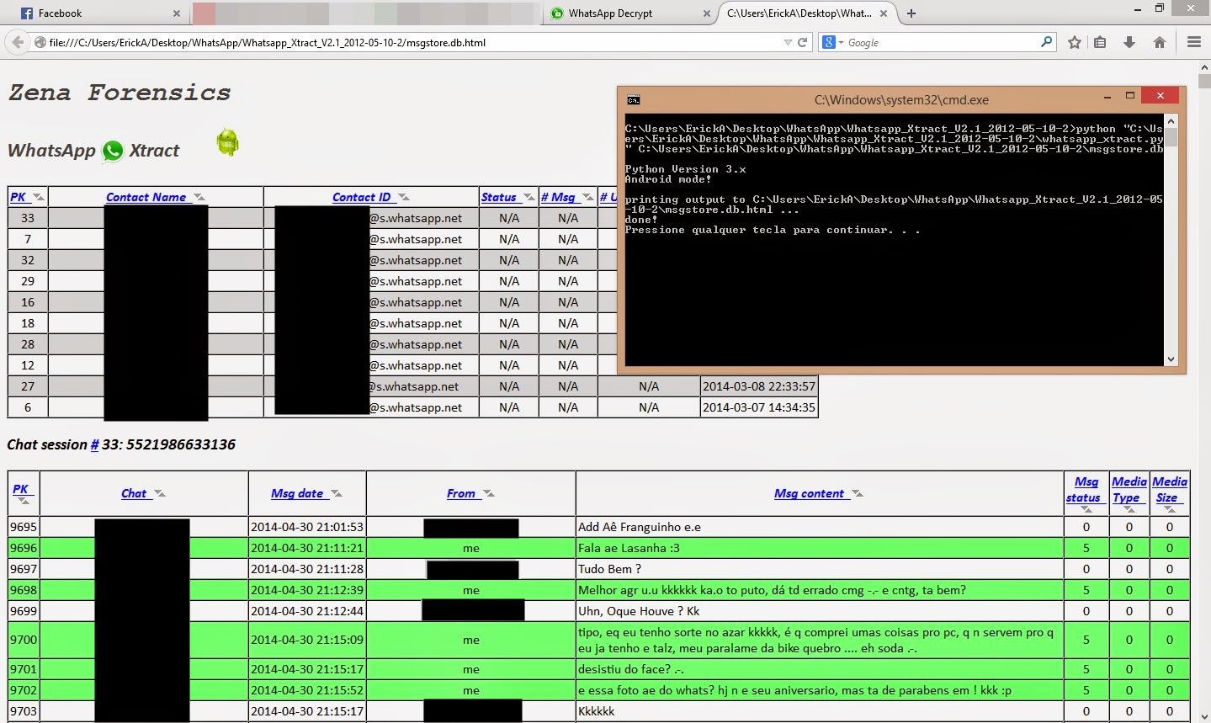Screen dimensions: 1211x723
Task: Select message 'Add Aê Franguinho e.e'
Action: coord(639,527)
